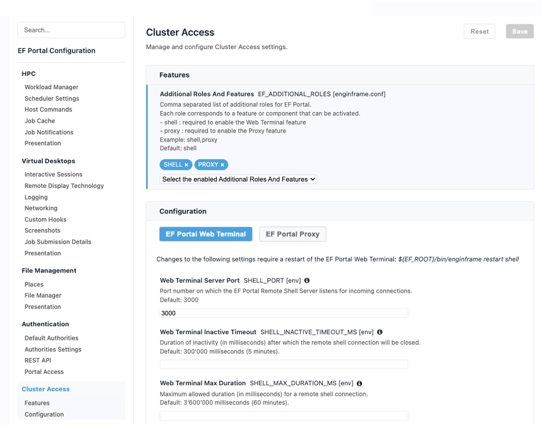Go to Interactive Sessions page

pos(53,174)
